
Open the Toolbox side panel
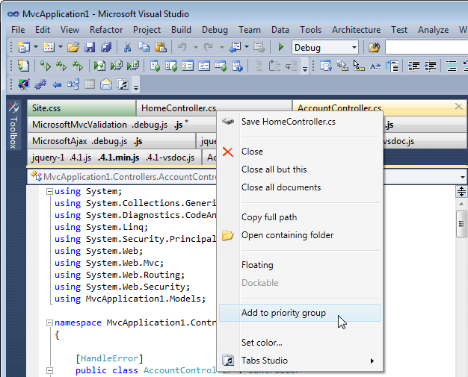pos(13,125)
